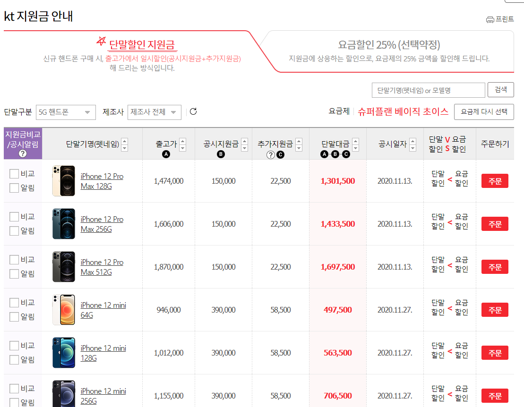The width and height of the screenshot is (524, 407).
Task: Open the iPhone 12 Pro Max 512G link
Action: [x=102, y=267]
